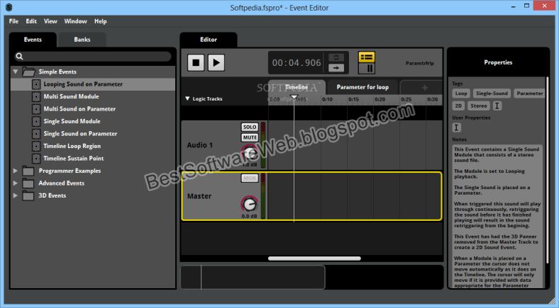
Task: Click the timeline playhead marker
Action: pos(294,97)
